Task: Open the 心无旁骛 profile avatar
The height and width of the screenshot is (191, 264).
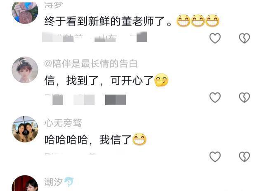Action: click(25, 129)
